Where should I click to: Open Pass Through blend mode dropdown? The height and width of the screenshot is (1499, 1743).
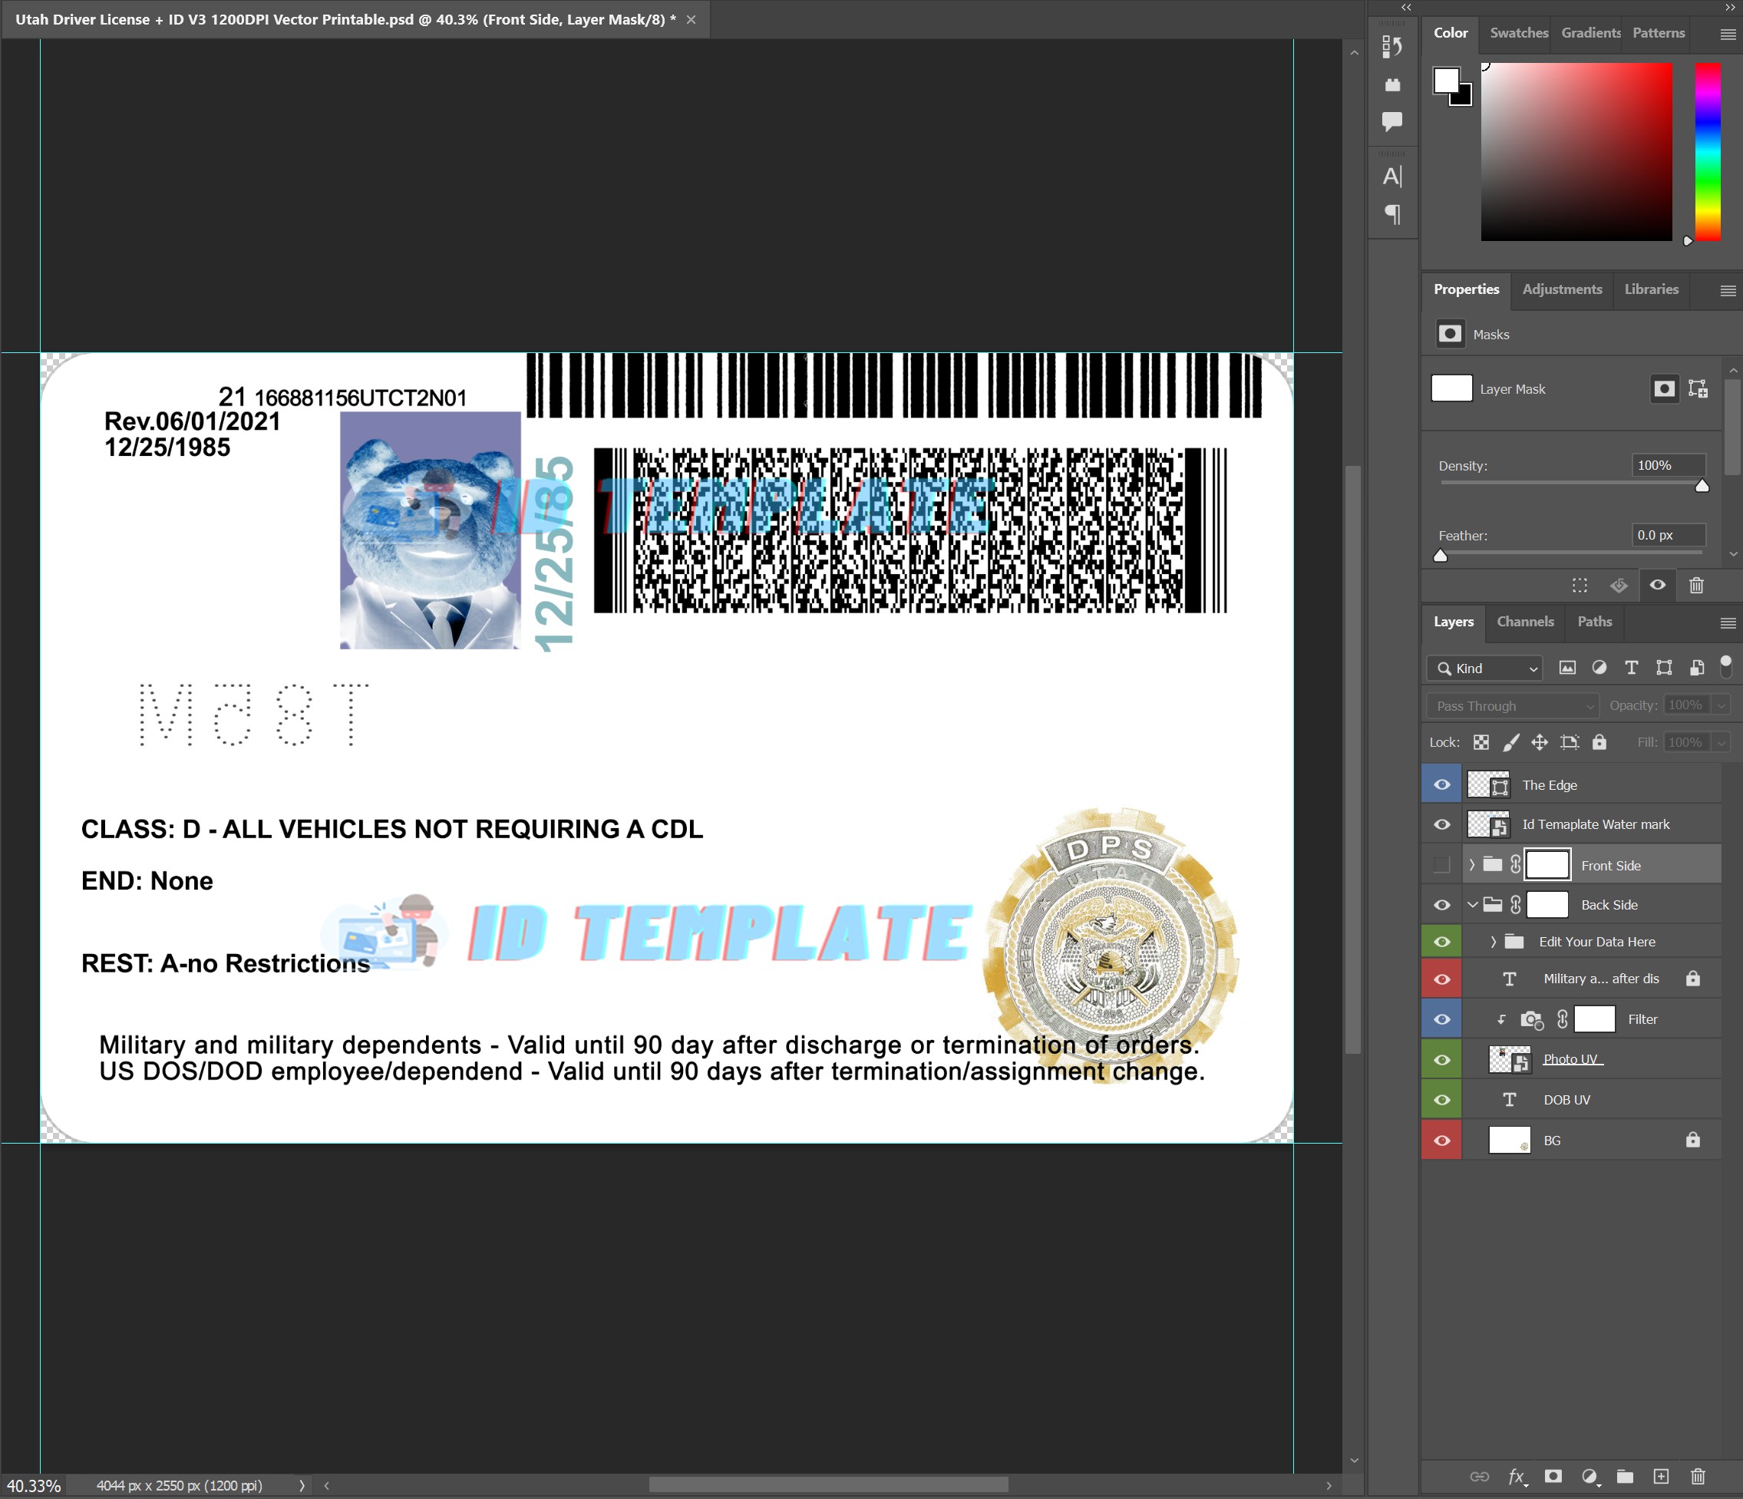click(x=1513, y=706)
